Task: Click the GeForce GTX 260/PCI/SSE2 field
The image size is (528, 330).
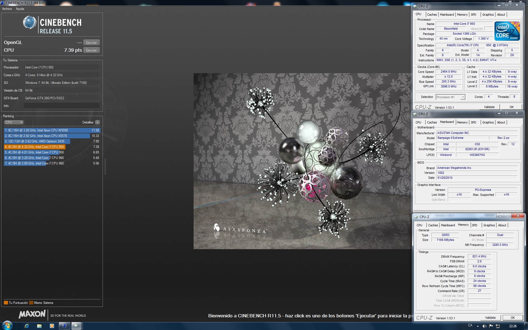Action: click(62, 98)
